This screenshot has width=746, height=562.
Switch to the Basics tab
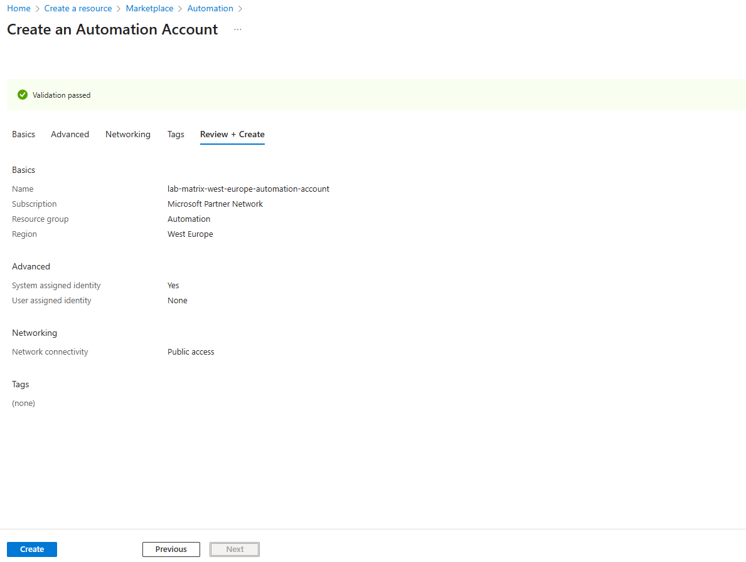[23, 135]
